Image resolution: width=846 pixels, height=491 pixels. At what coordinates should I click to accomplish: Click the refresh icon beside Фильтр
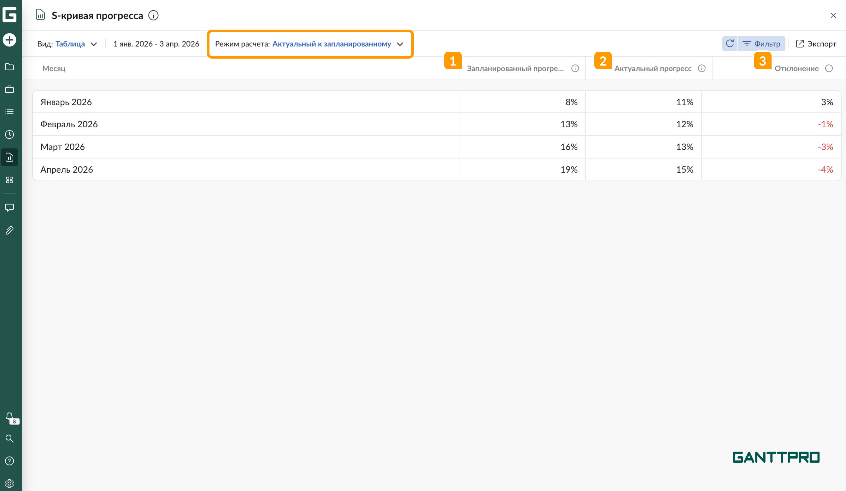click(x=730, y=43)
